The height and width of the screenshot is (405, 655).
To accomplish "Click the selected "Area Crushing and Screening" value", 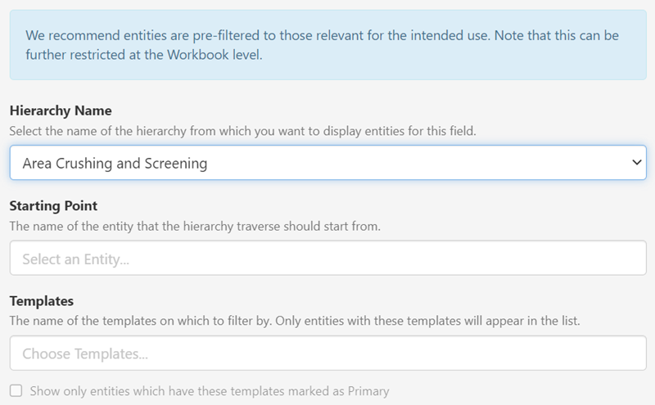I will 115,164.
